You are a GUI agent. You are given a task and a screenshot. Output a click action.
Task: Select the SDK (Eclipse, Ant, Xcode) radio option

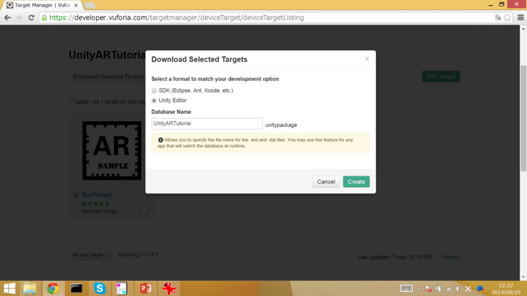coord(154,91)
